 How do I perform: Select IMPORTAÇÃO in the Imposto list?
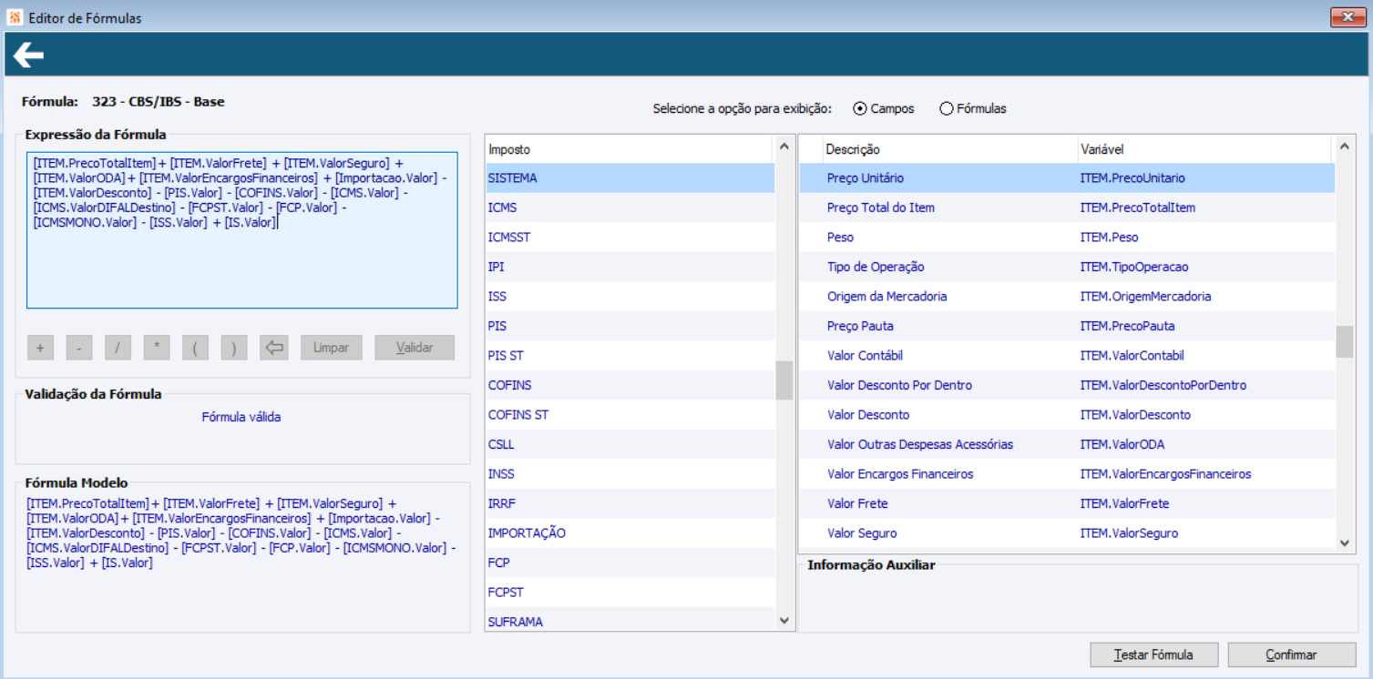[x=630, y=533]
